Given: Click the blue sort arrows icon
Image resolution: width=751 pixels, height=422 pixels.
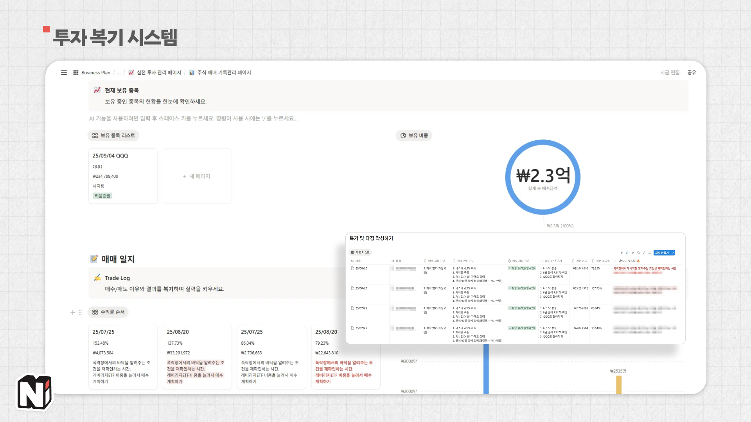Looking at the screenshot, I should pos(627,253).
